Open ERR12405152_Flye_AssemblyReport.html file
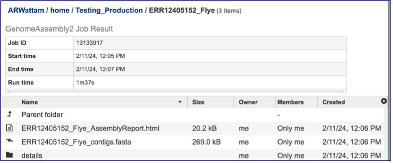The height and width of the screenshot is (163, 393). coord(90,128)
